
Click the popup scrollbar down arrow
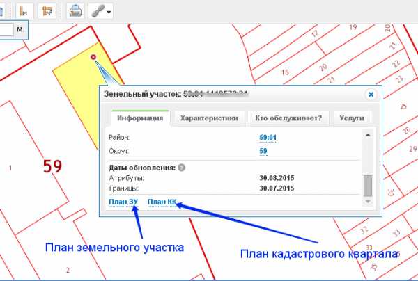click(x=368, y=202)
